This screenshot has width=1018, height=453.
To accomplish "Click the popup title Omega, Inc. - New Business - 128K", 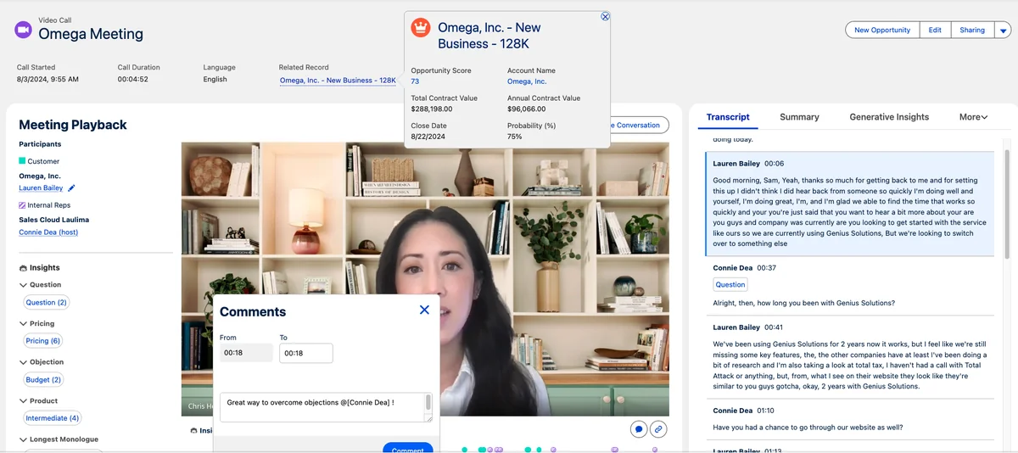I will pos(489,35).
